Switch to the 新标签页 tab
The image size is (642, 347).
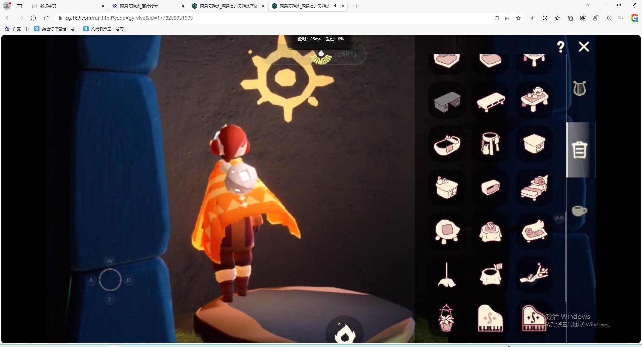[x=68, y=6]
